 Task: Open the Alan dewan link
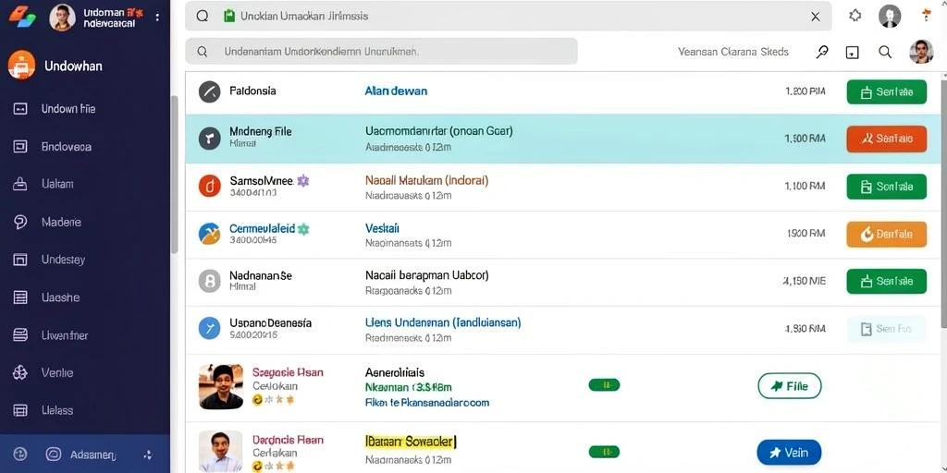click(x=396, y=91)
